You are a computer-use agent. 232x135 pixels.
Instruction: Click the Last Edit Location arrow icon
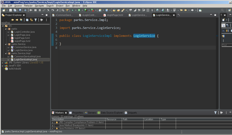[181, 10]
